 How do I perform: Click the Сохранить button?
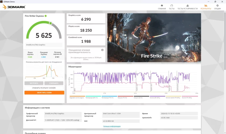coord(54,83)
